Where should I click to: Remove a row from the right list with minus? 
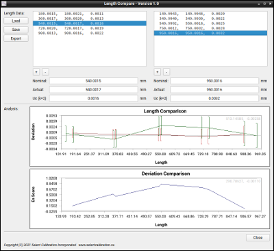tap(166, 72)
